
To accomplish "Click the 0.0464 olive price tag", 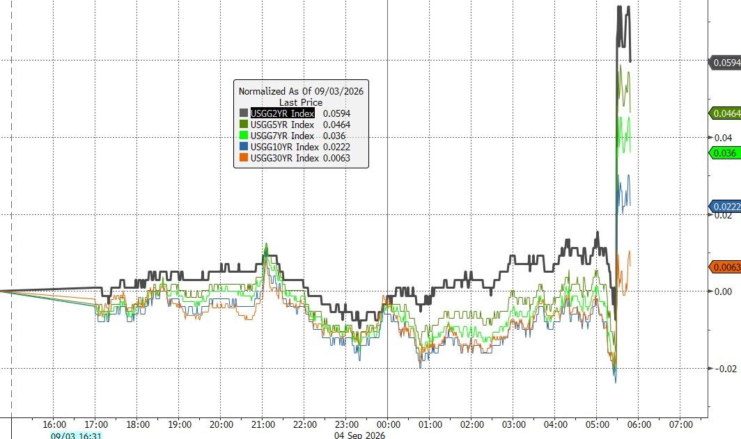I will tap(724, 113).
